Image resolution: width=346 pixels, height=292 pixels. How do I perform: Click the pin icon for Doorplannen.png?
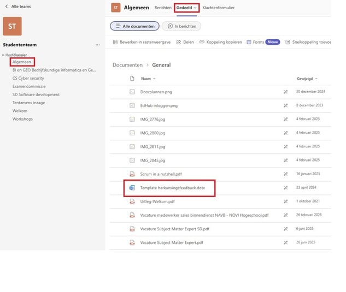pos(286,92)
